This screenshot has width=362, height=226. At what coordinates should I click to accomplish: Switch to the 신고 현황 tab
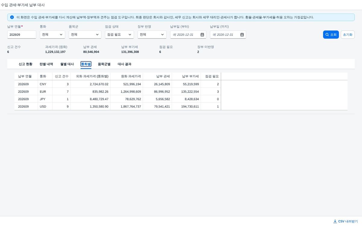(x=25, y=64)
